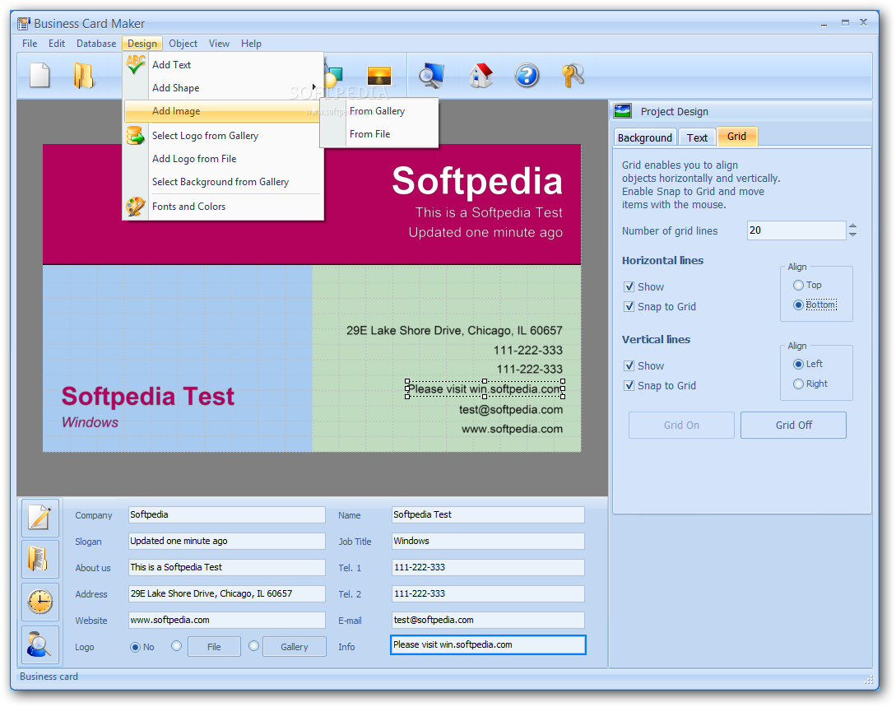The image size is (896, 707).
Task: Select the radio button beside the File button
Action: click(x=177, y=646)
